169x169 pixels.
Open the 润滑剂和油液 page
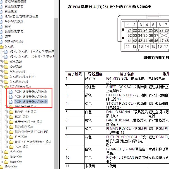[14, 41]
